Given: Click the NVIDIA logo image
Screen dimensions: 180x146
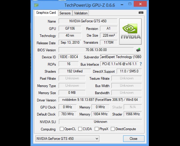Looking at the screenshot, I should pyautogui.click(x=130, y=32).
